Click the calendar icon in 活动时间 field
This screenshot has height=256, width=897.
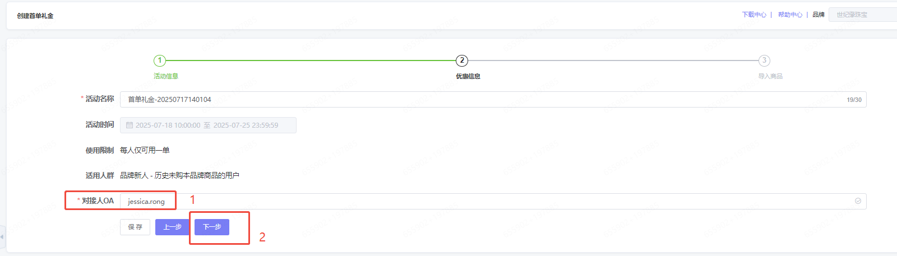click(x=130, y=125)
